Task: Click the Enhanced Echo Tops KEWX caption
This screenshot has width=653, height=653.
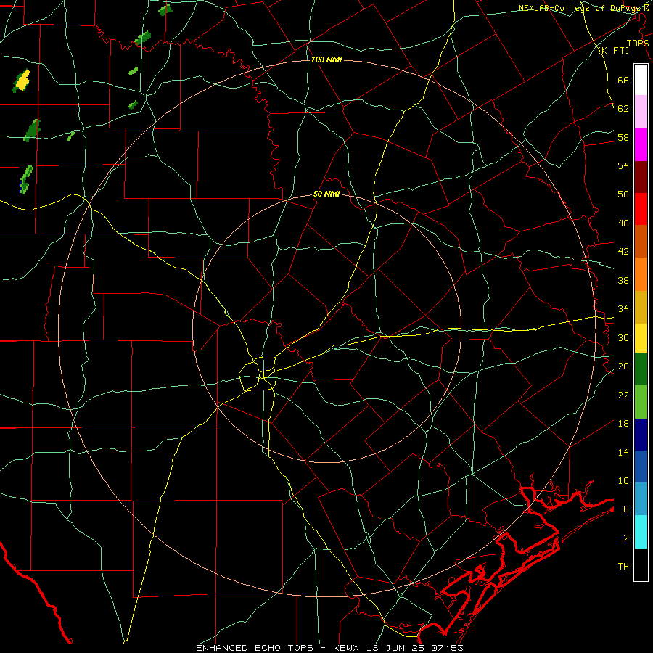Action: (x=329, y=648)
